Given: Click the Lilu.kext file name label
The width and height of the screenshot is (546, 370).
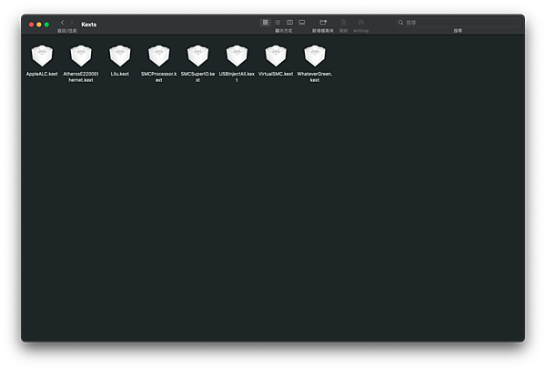Looking at the screenshot, I should pyautogui.click(x=120, y=74).
